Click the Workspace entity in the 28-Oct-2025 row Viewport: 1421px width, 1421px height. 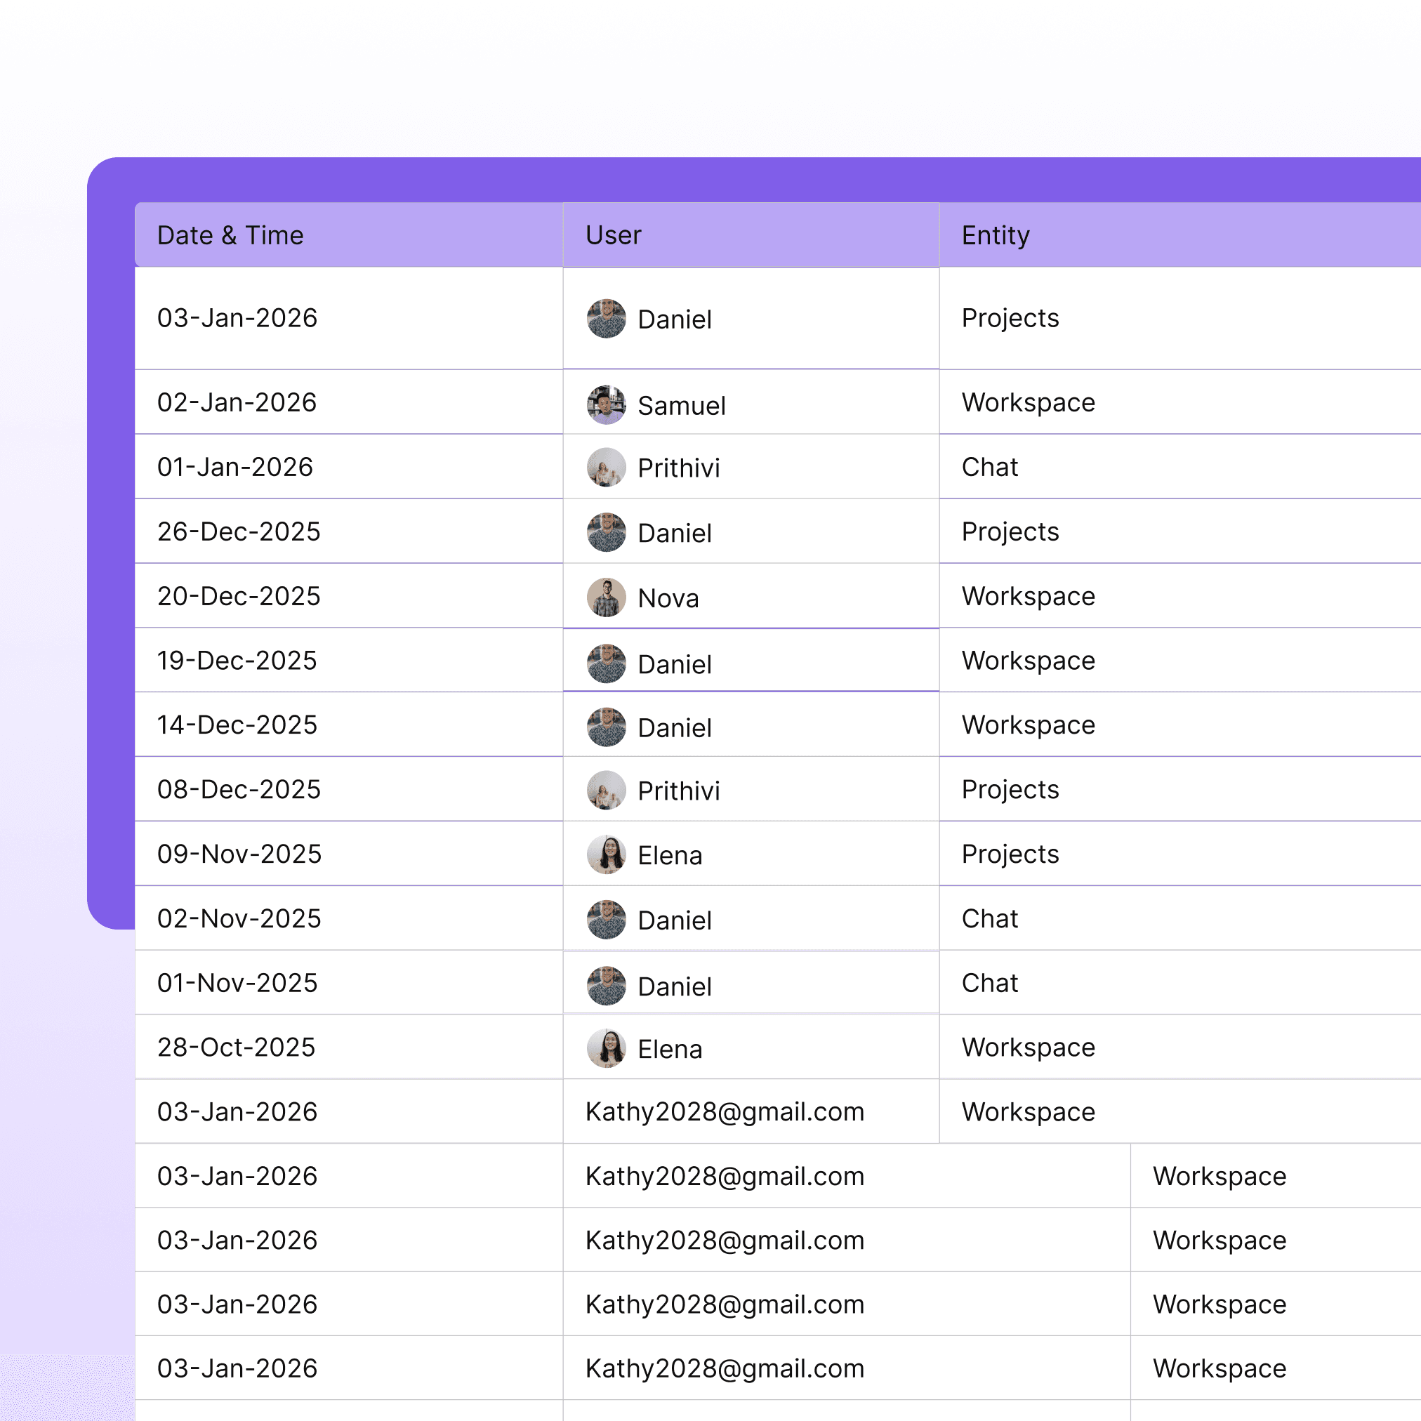tap(1029, 1047)
